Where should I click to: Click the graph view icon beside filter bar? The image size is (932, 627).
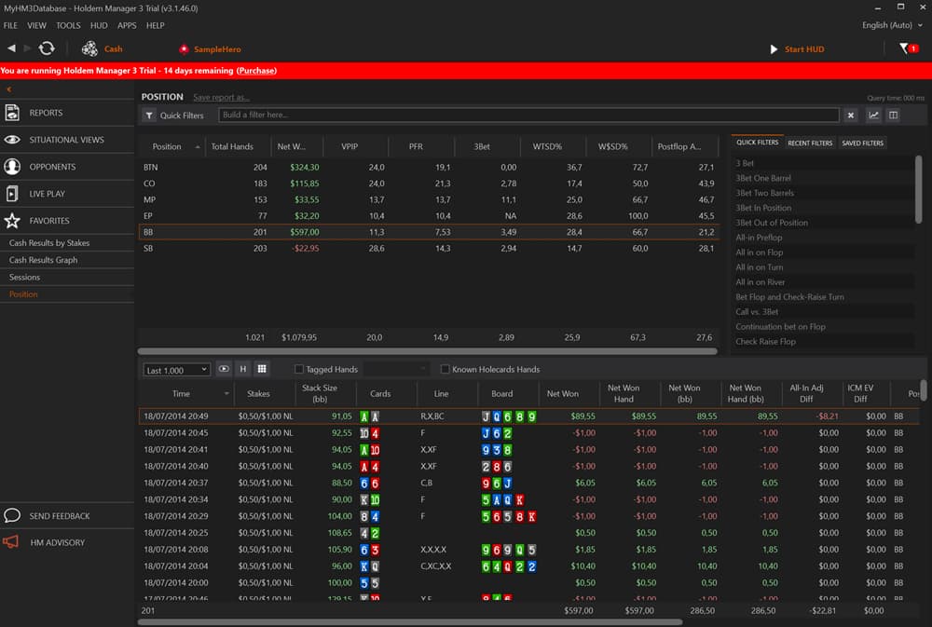click(x=873, y=116)
